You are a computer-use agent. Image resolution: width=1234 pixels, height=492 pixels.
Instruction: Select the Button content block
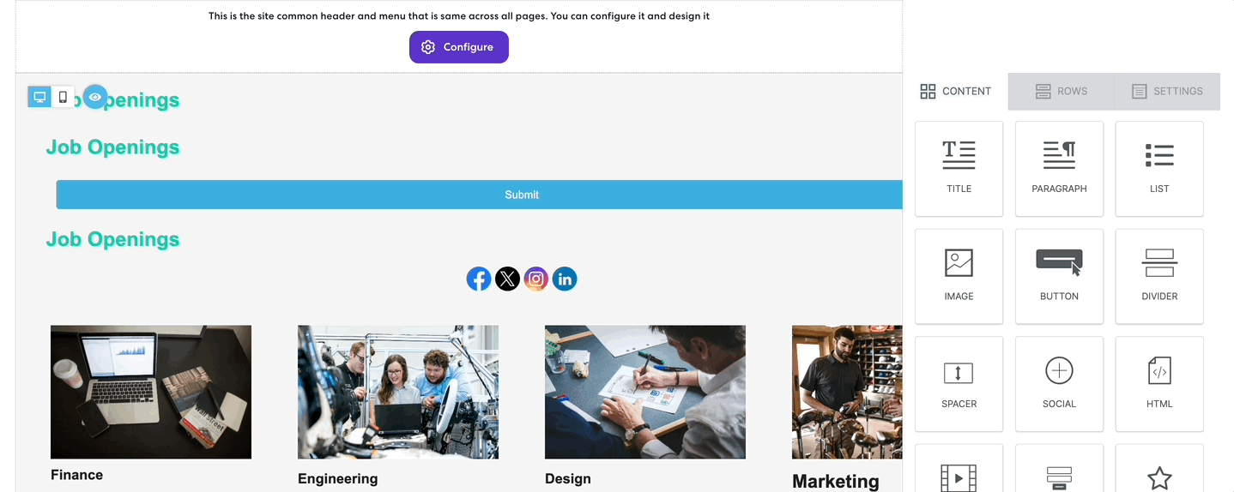point(1059,275)
